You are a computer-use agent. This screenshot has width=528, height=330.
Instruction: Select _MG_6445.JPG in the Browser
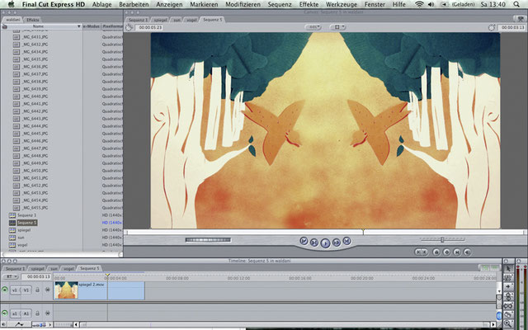point(35,134)
